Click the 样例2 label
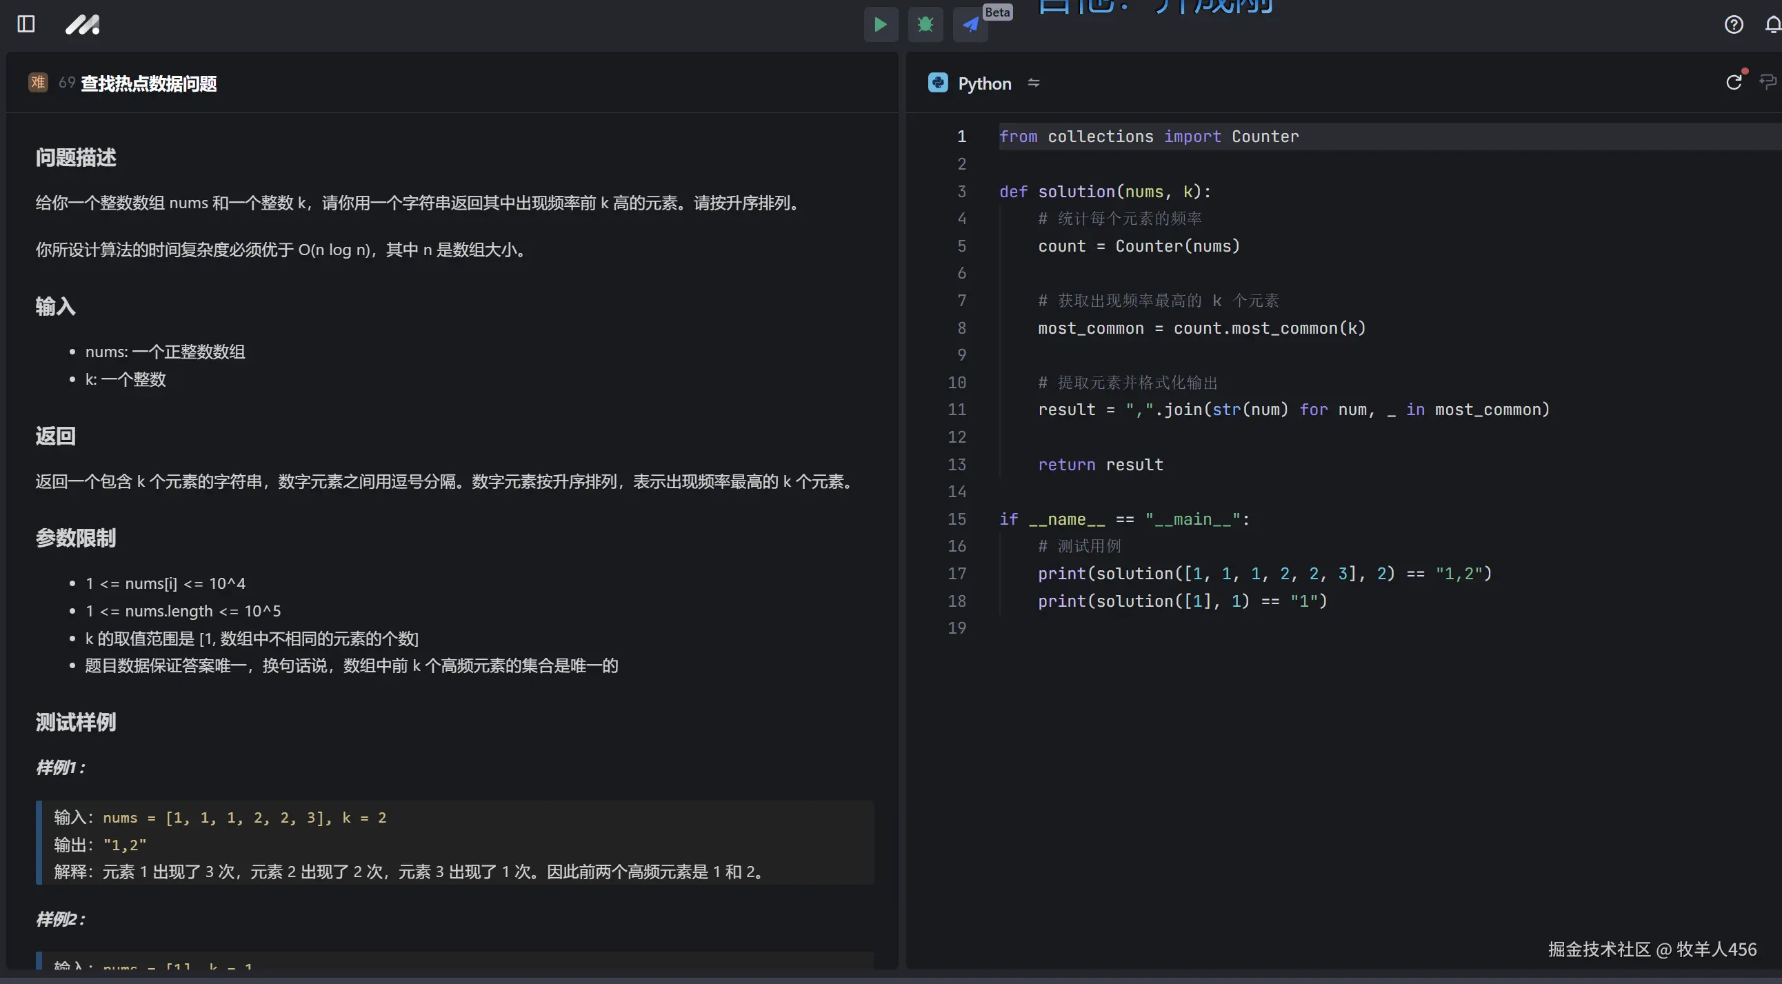This screenshot has height=984, width=1782. 61,920
